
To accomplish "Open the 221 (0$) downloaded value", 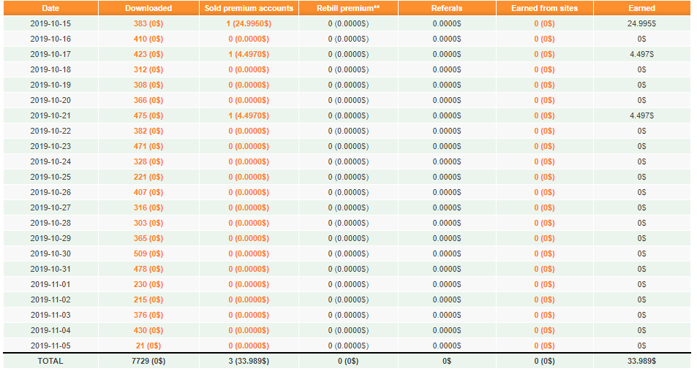I will click(148, 177).
